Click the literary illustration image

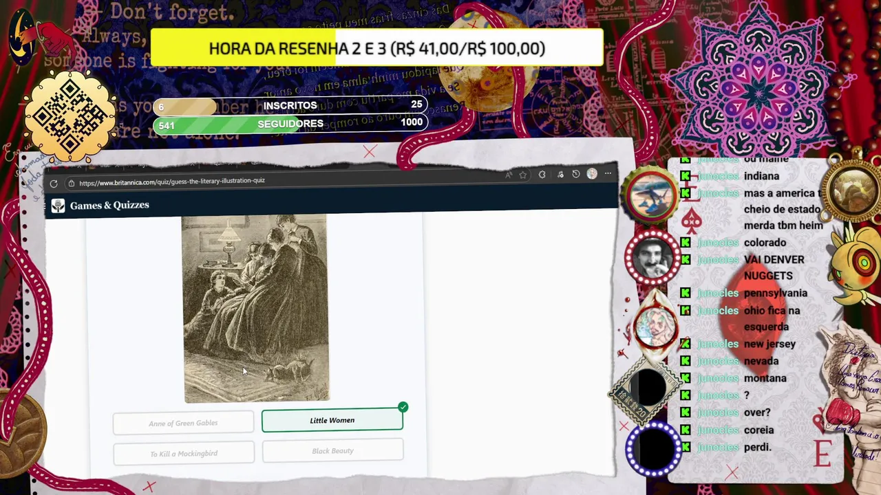[x=255, y=308]
